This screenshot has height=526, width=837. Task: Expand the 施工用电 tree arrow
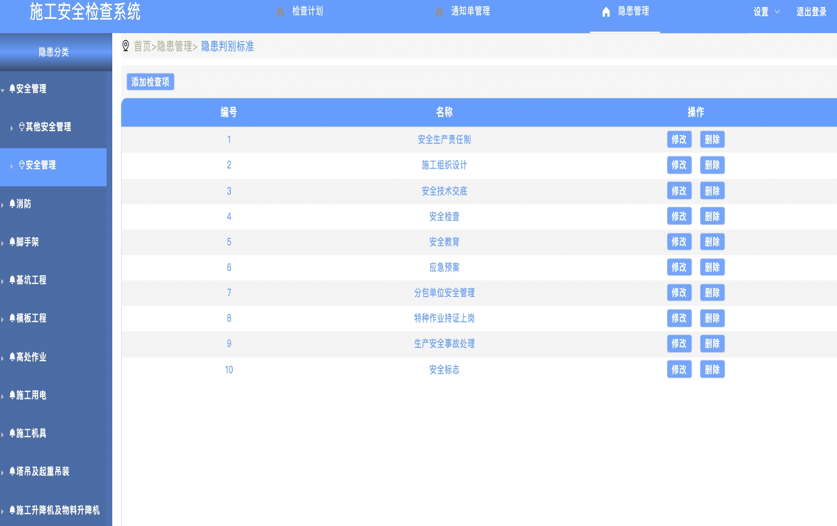click(3, 396)
